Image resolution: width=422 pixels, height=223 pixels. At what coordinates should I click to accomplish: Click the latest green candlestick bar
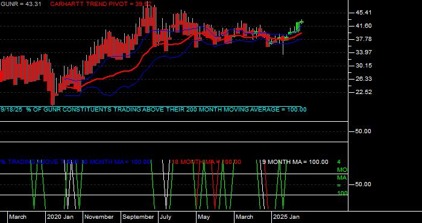point(302,22)
